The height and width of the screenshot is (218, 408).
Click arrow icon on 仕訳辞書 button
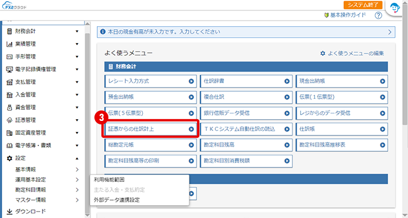(287, 81)
